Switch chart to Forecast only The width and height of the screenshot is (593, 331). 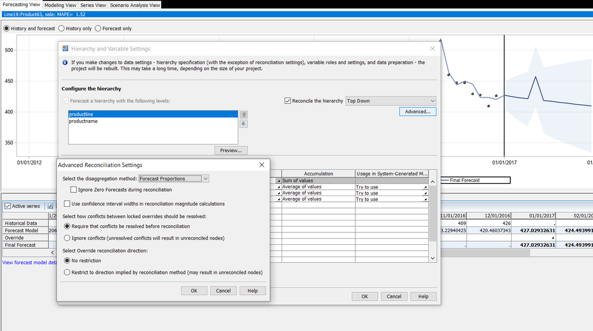(98, 29)
